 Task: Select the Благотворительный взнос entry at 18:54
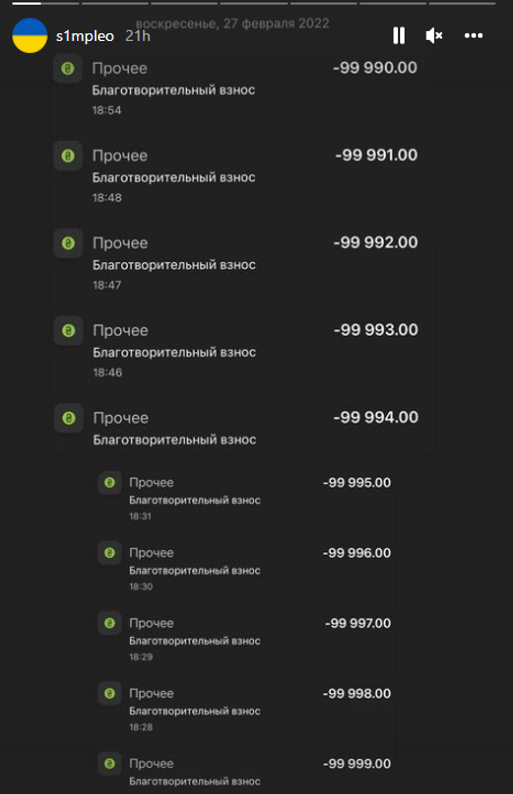point(173,90)
